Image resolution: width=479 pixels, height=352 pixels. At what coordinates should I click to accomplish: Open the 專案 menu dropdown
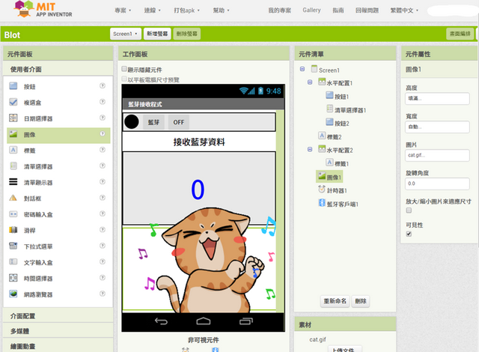pos(123,10)
